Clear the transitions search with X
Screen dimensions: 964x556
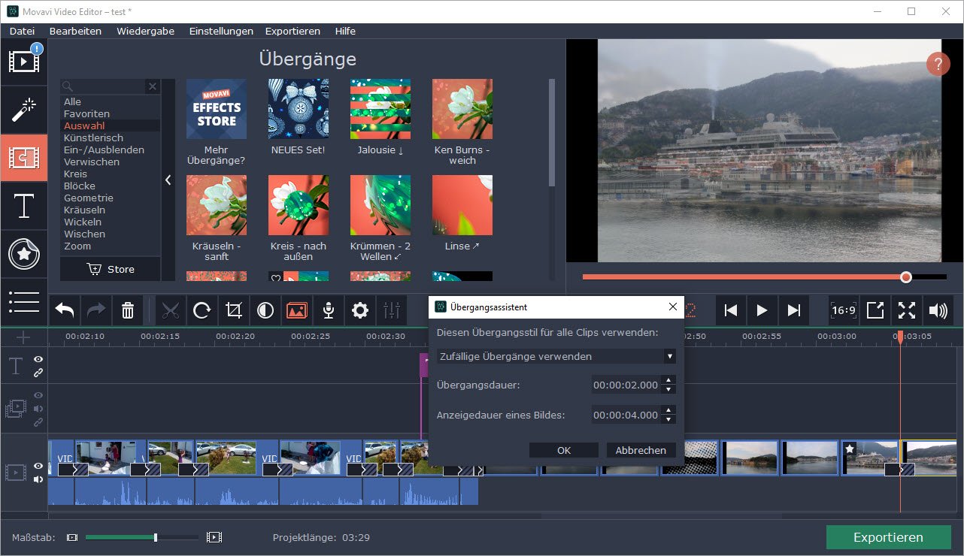[152, 86]
